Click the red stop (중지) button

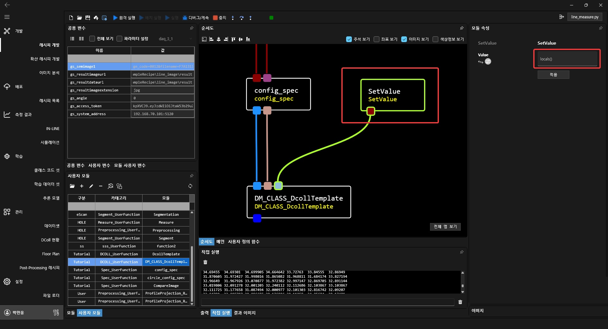pyautogui.click(x=215, y=18)
